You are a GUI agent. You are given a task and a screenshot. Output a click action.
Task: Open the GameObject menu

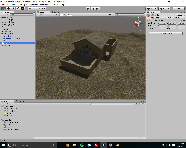click(22, 5)
